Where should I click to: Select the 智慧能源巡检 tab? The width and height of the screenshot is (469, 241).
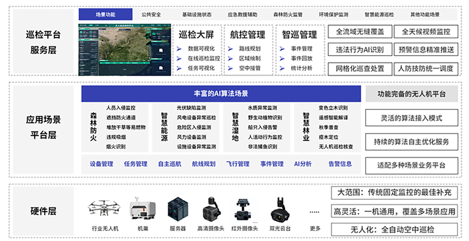380,14
